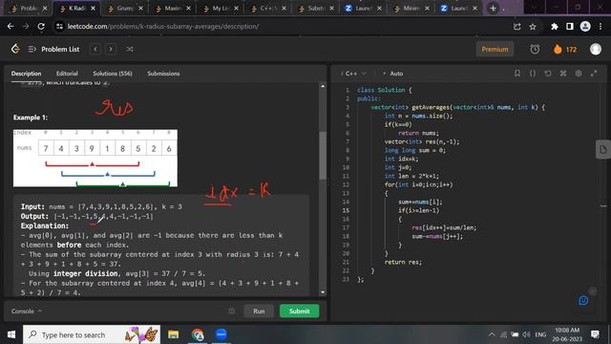The height and width of the screenshot is (344, 611).
Task: Click the description panel scrollbar down arrow
Action: [323, 292]
